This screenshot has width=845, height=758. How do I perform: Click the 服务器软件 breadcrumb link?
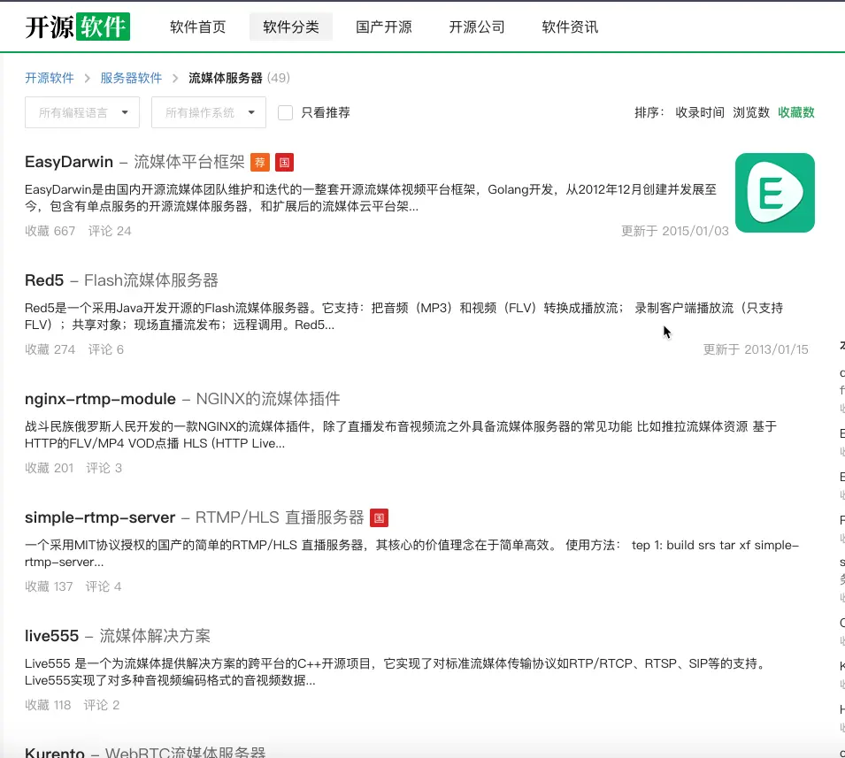131,78
